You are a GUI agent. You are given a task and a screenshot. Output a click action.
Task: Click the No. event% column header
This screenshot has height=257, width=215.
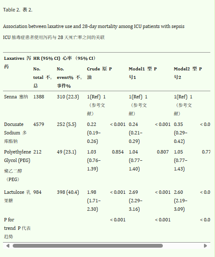(x=70, y=77)
